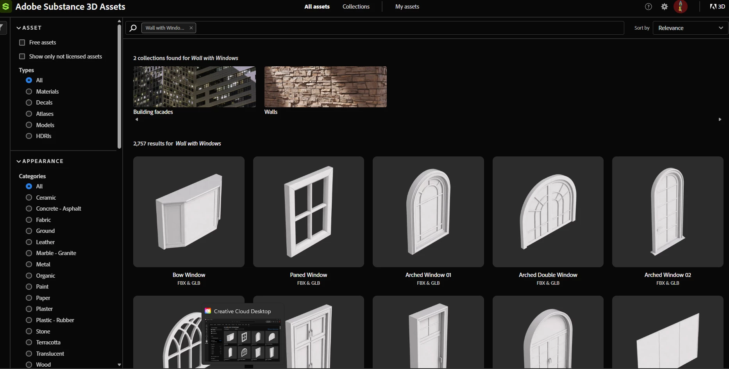Open the Bow Window asset title
729x369 pixels.
tap(189, 275)
